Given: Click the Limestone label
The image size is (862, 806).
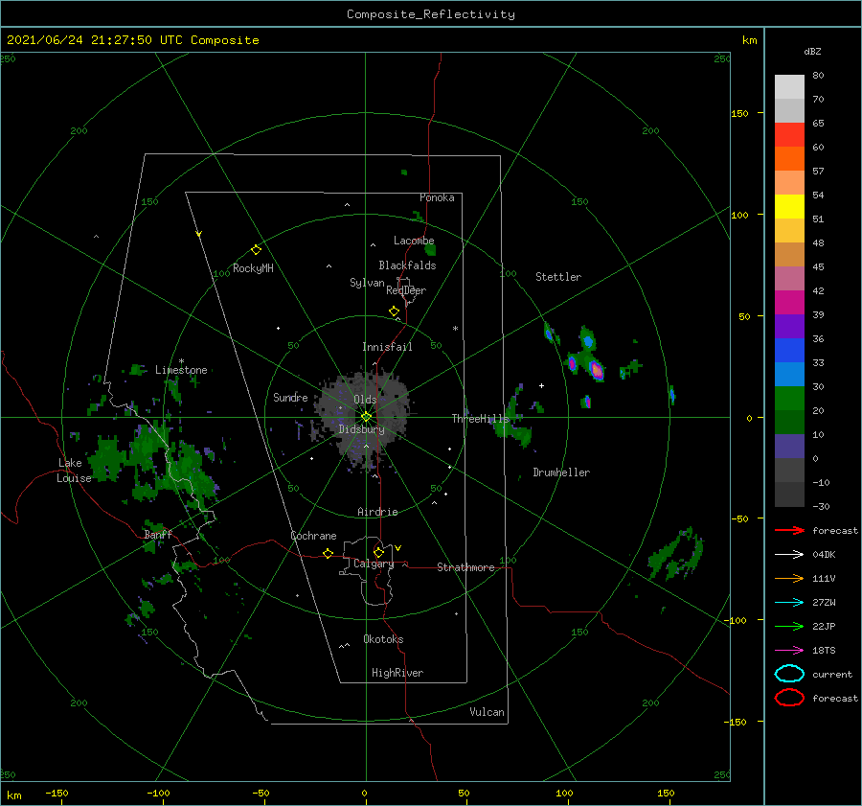Looking at the screenshot, I should coord(181,370).
